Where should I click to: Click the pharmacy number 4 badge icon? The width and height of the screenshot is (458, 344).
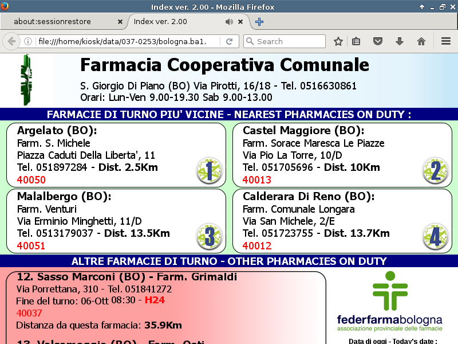435,237
